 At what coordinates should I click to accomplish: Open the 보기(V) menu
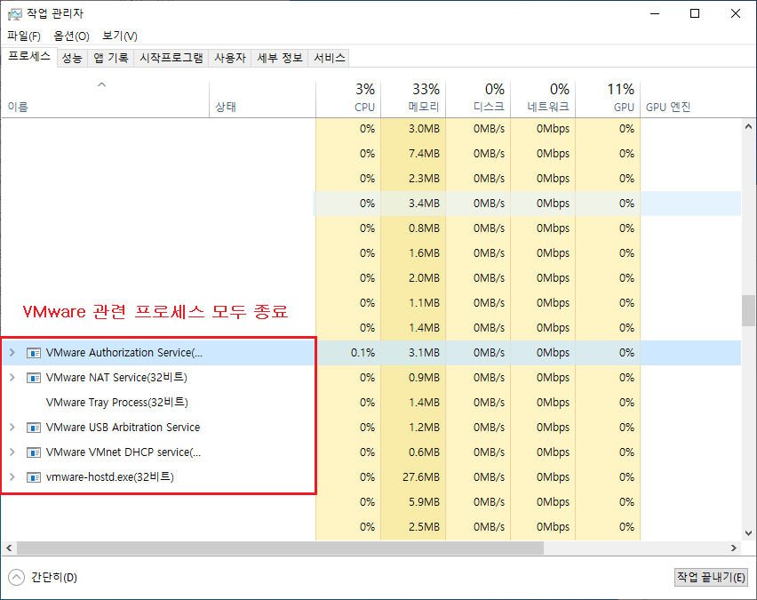(x=120, y=36)
